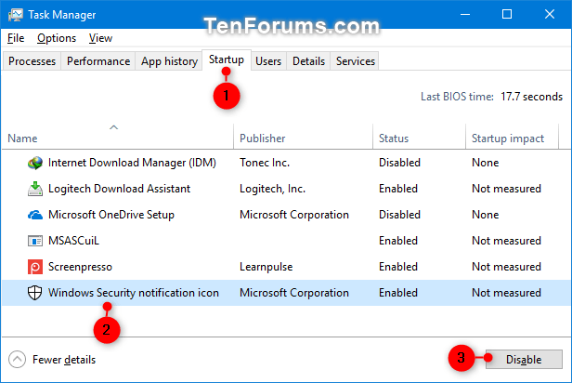The width and height of the screenshot is (572, 383).
Task: Close the Task Manager window
Action: tap(550, 15)
